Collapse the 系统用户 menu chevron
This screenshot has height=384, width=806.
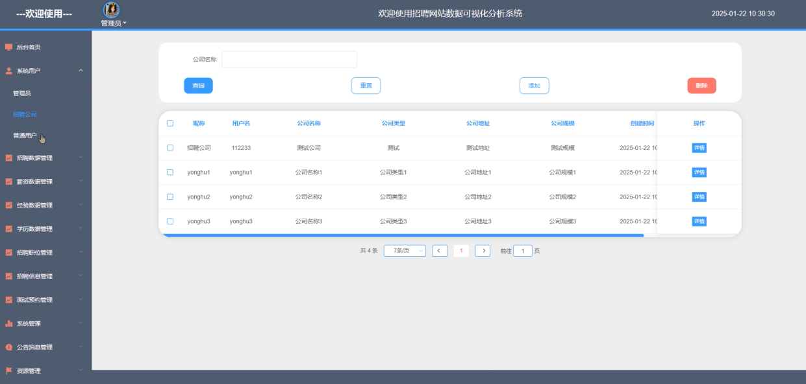(x=81, y=71)
